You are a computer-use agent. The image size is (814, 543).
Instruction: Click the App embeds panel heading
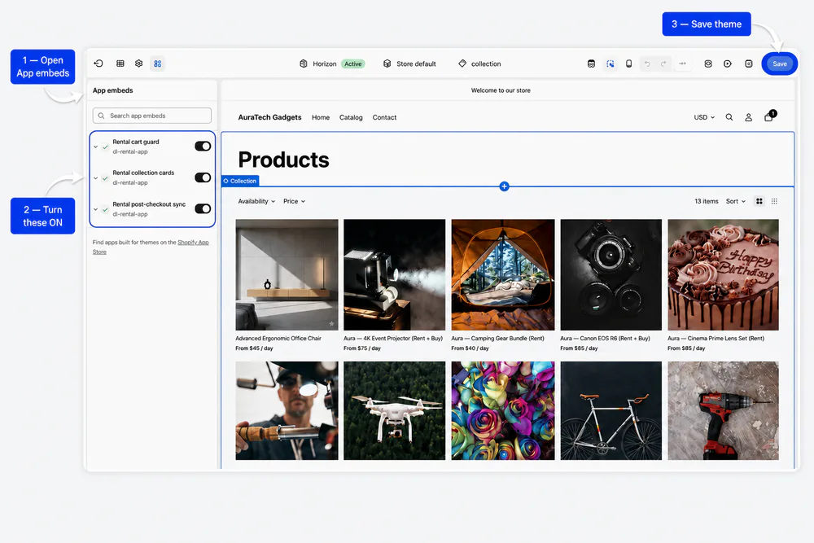(x=112, y=90)
